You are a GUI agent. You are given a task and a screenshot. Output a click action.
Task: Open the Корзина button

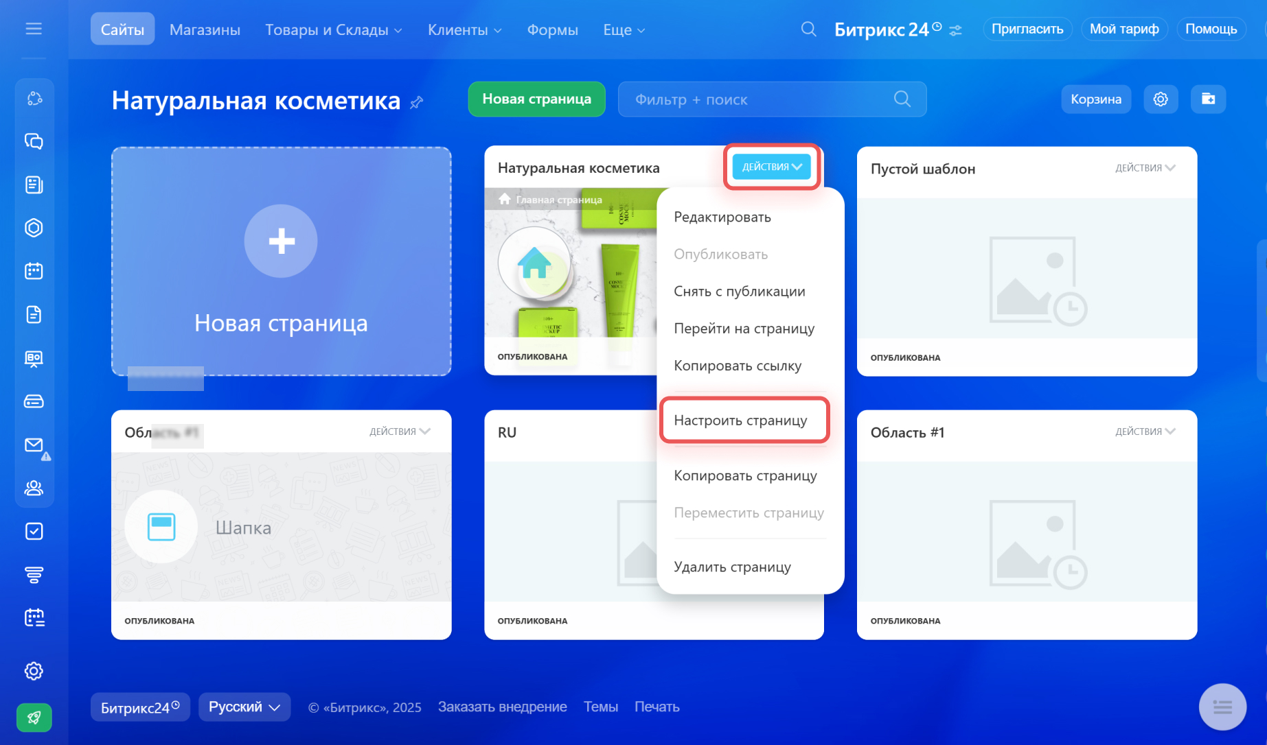(x=1096, y=99)
